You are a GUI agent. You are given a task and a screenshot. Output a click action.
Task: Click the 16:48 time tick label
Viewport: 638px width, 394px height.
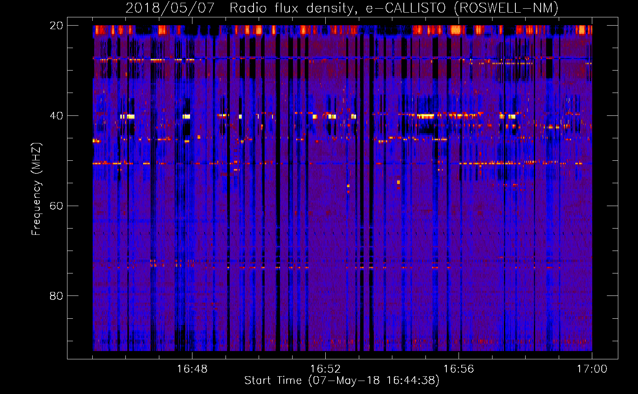pyautogui.click(x=192, y=369)
